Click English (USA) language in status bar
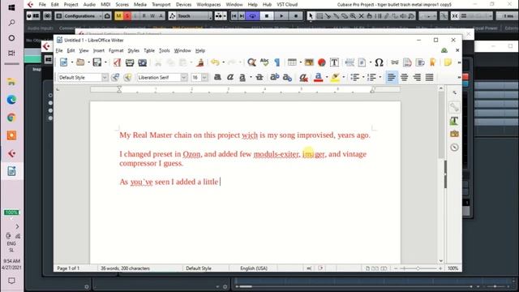 coord(254,268)
